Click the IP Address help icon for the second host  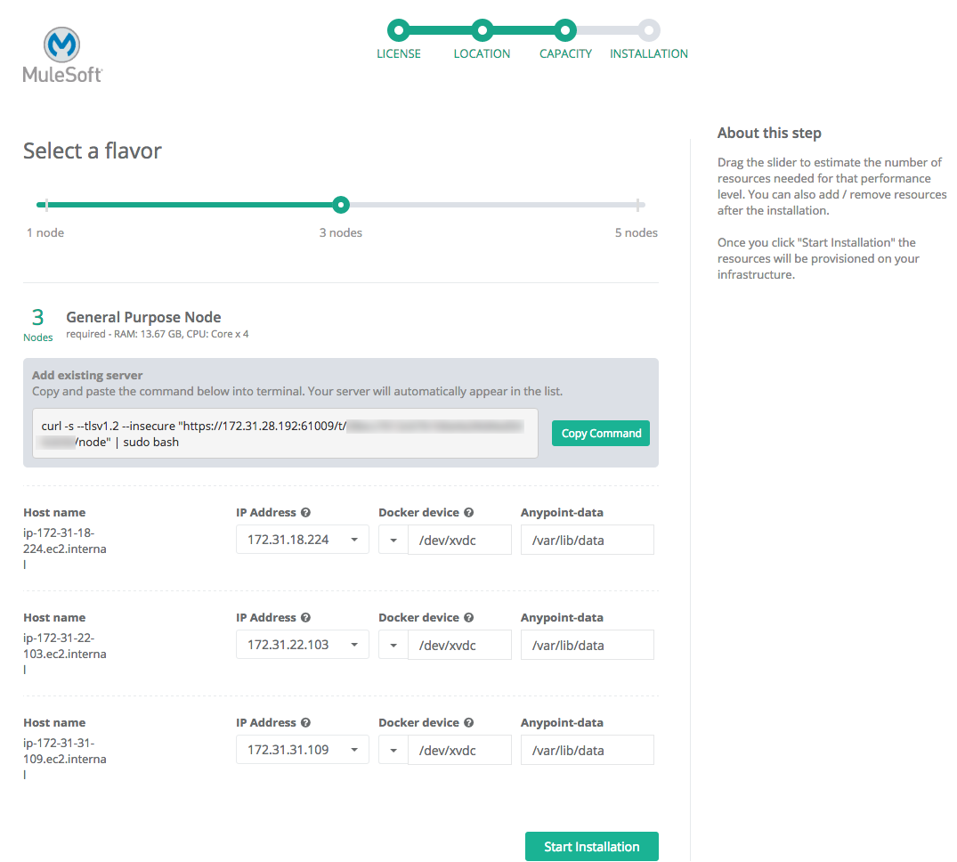click(x=305, y=618)
